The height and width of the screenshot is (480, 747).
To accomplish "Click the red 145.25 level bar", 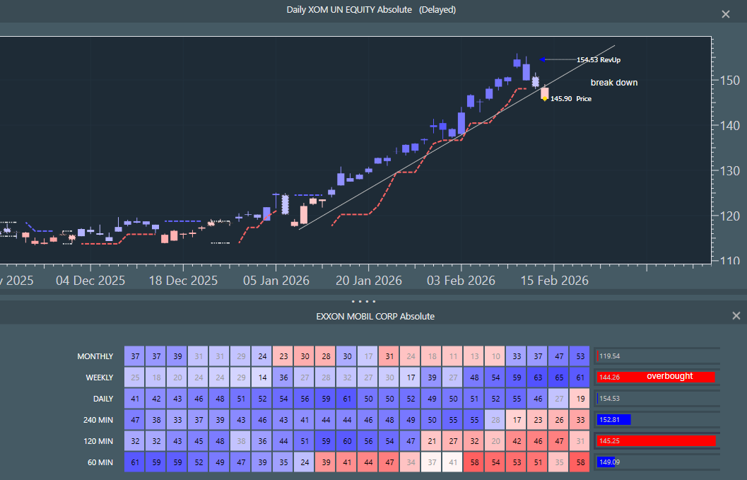I will tap(656, 441).
